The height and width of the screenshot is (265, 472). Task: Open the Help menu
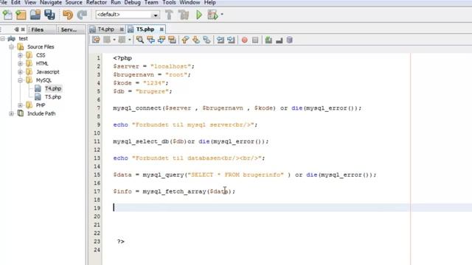[209, 2]
